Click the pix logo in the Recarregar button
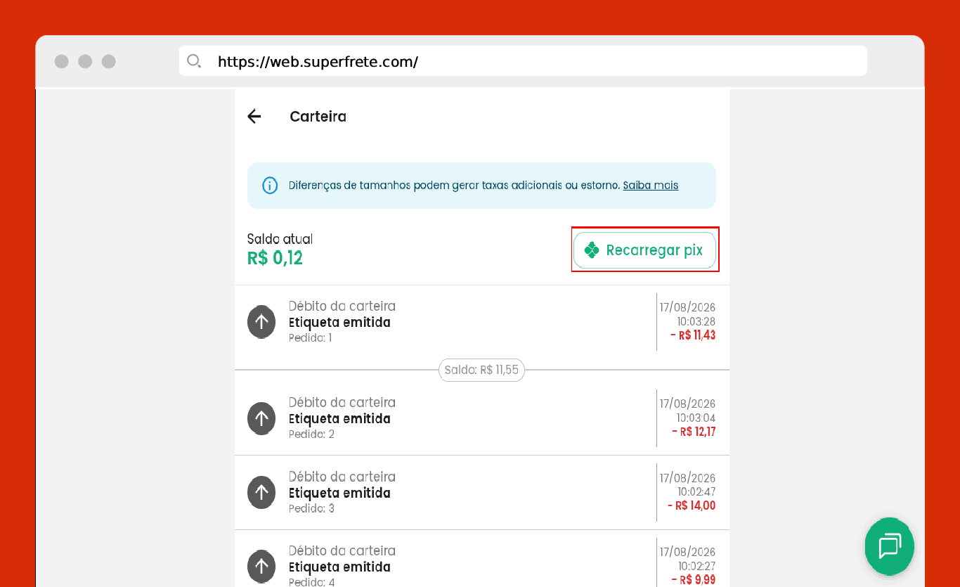This screenshot has width=960, height=587. point(592,250)
